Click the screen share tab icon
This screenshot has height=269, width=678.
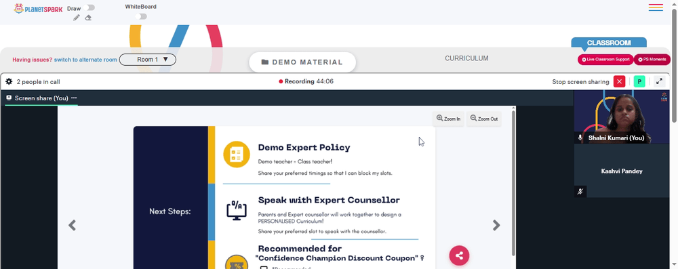click(9, 98)
